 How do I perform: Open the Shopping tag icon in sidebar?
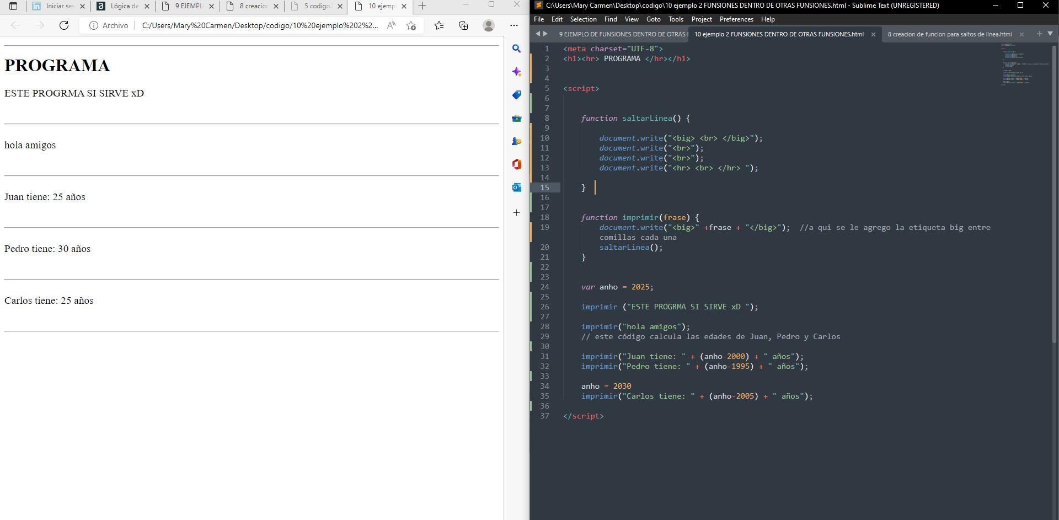pyautogui.click(x=516, y=95)
